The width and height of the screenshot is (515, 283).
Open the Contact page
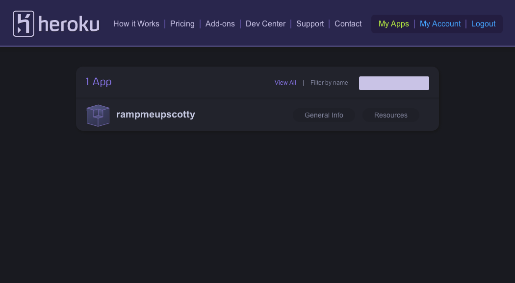[348, 24]
